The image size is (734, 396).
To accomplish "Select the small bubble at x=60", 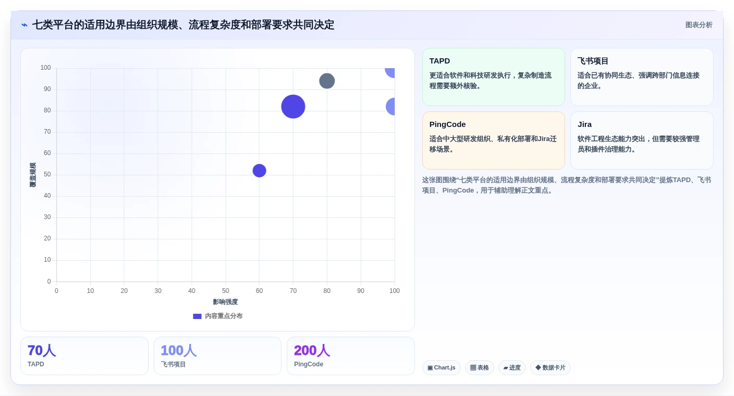I will click(x=260, y=171).
